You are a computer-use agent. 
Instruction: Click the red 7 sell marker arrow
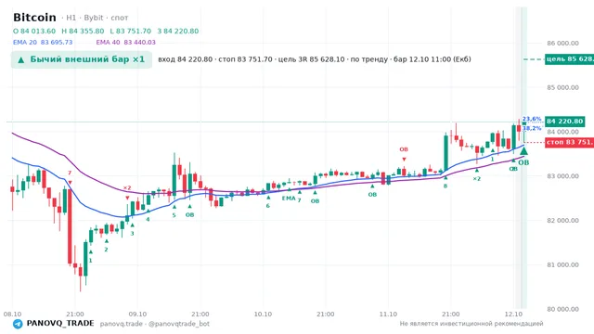point(70,183)
